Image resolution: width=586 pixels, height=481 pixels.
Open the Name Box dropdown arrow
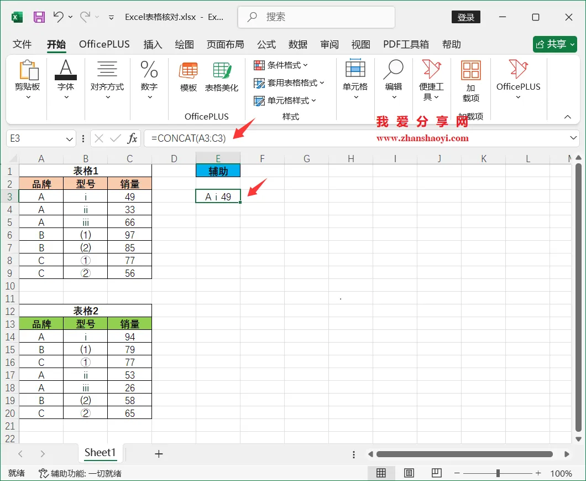click(69, 139)
